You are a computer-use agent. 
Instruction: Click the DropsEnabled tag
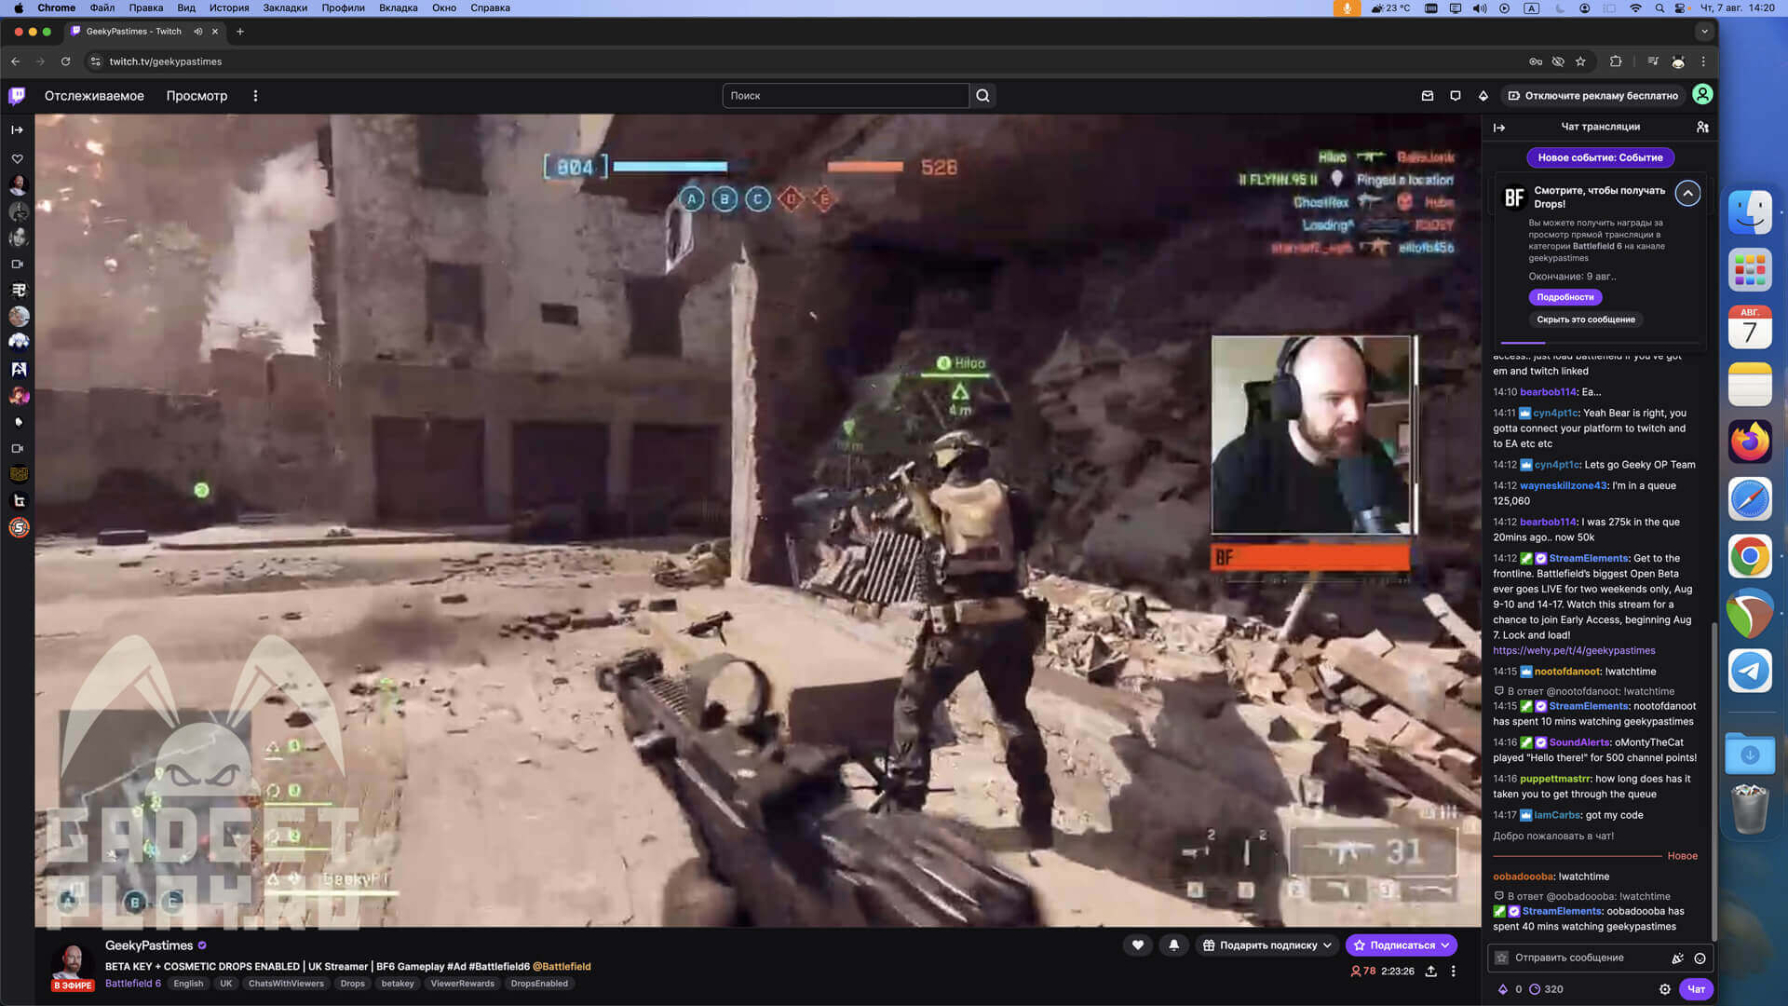pyautogui.click(x=539, y=984)
